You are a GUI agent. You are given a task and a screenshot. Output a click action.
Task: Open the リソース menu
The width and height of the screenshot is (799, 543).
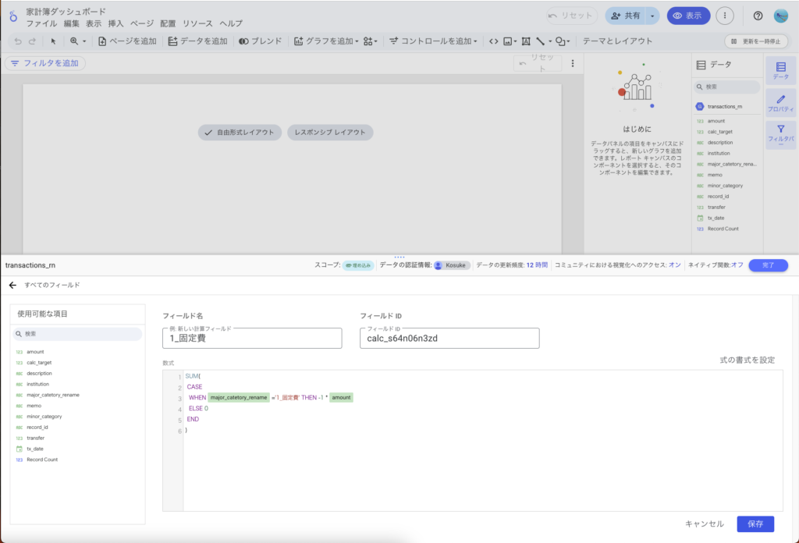coord(197,24)
